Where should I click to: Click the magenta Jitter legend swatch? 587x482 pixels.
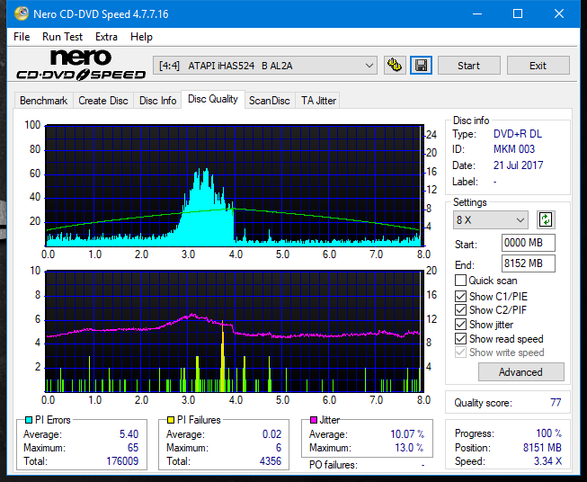[314, 420]
